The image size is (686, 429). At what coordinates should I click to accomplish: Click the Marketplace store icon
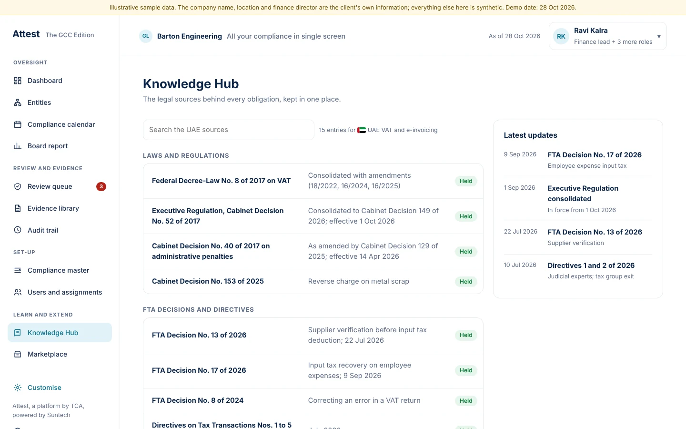(x=18, y=354)
